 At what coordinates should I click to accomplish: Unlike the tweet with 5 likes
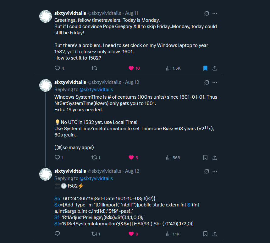coord(131,158)
